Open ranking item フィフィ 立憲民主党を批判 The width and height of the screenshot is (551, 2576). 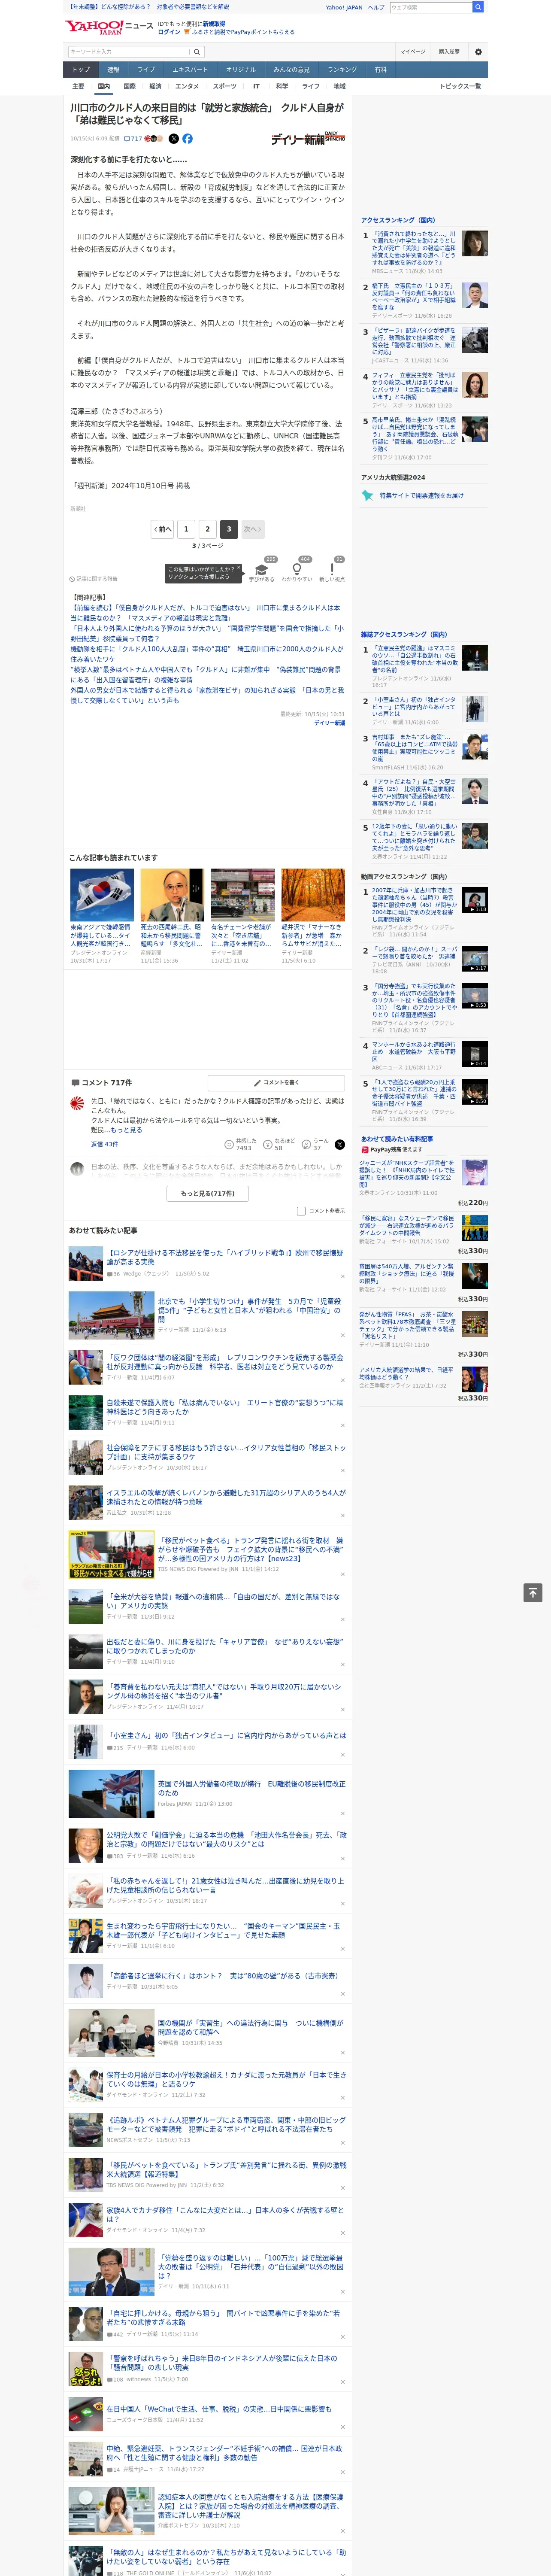point(415,386)
